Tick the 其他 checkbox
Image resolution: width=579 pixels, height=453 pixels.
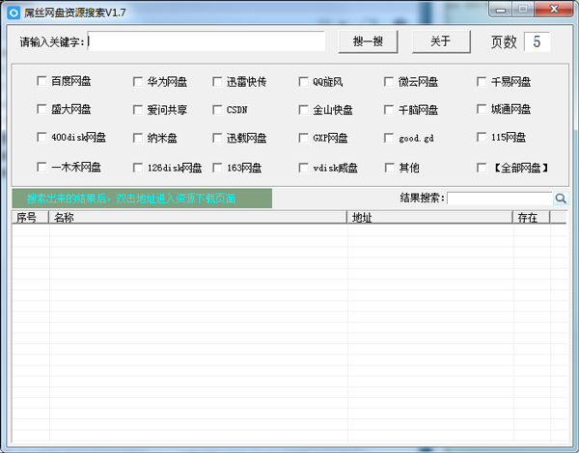(389, 168)
